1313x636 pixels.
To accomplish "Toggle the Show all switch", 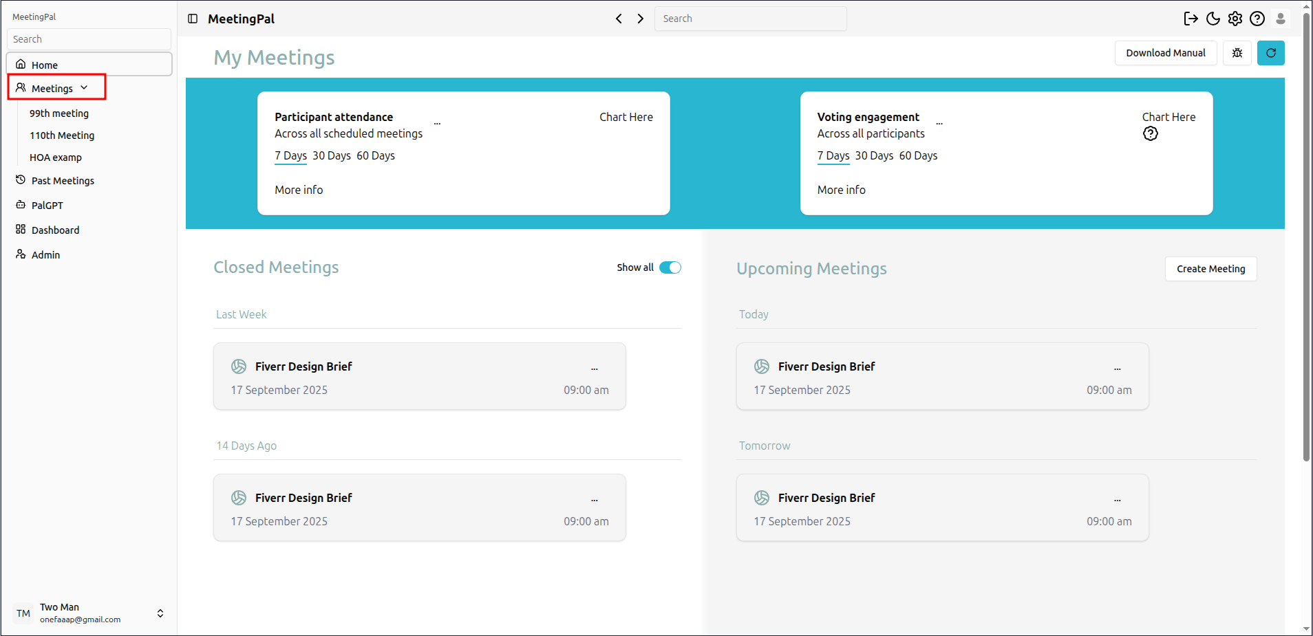I will click(670, 267).
